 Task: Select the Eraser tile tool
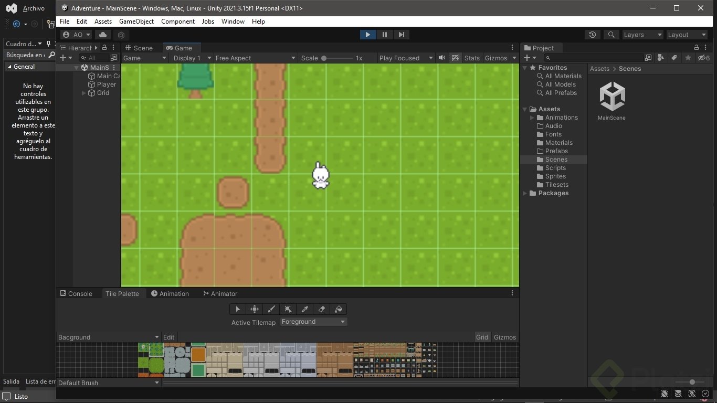pyautogui.click(x=322, y=309)
